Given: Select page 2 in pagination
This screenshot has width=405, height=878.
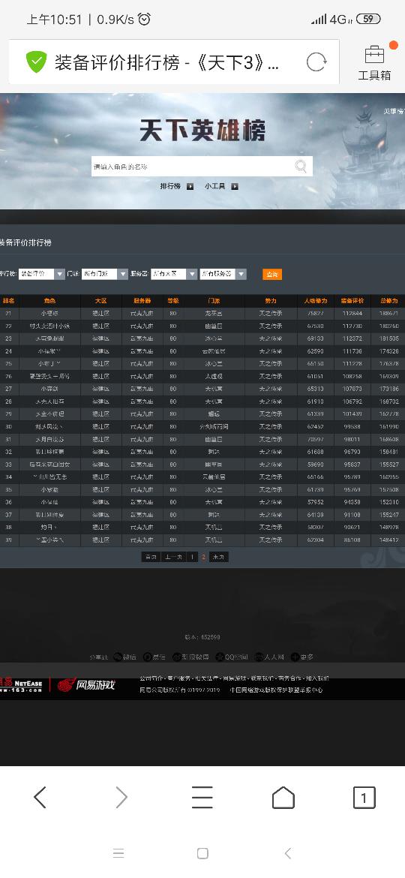Looking at the screenshot, I should (203, 557).
